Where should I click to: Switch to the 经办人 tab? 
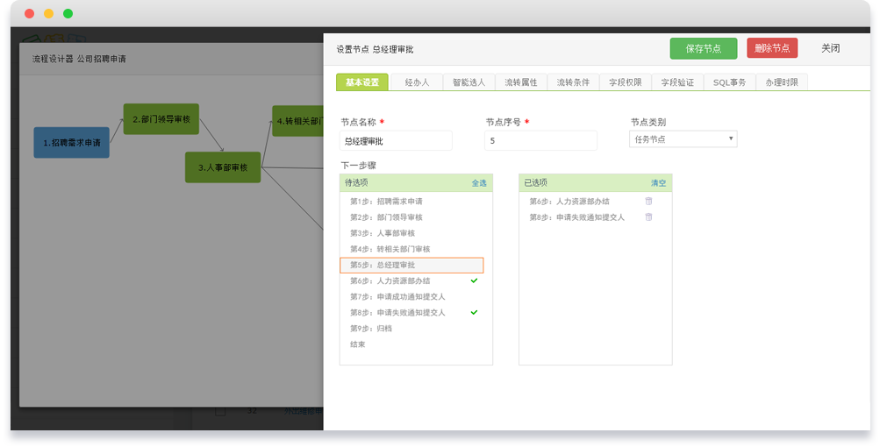point(417,82)
